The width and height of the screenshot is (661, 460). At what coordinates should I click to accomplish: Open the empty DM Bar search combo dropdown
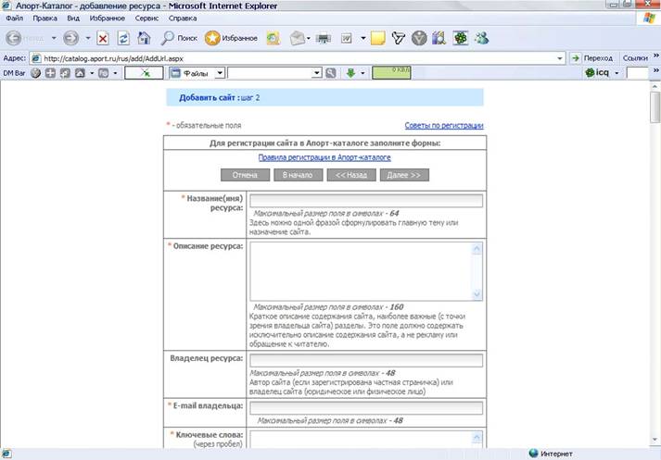(317, 73)
